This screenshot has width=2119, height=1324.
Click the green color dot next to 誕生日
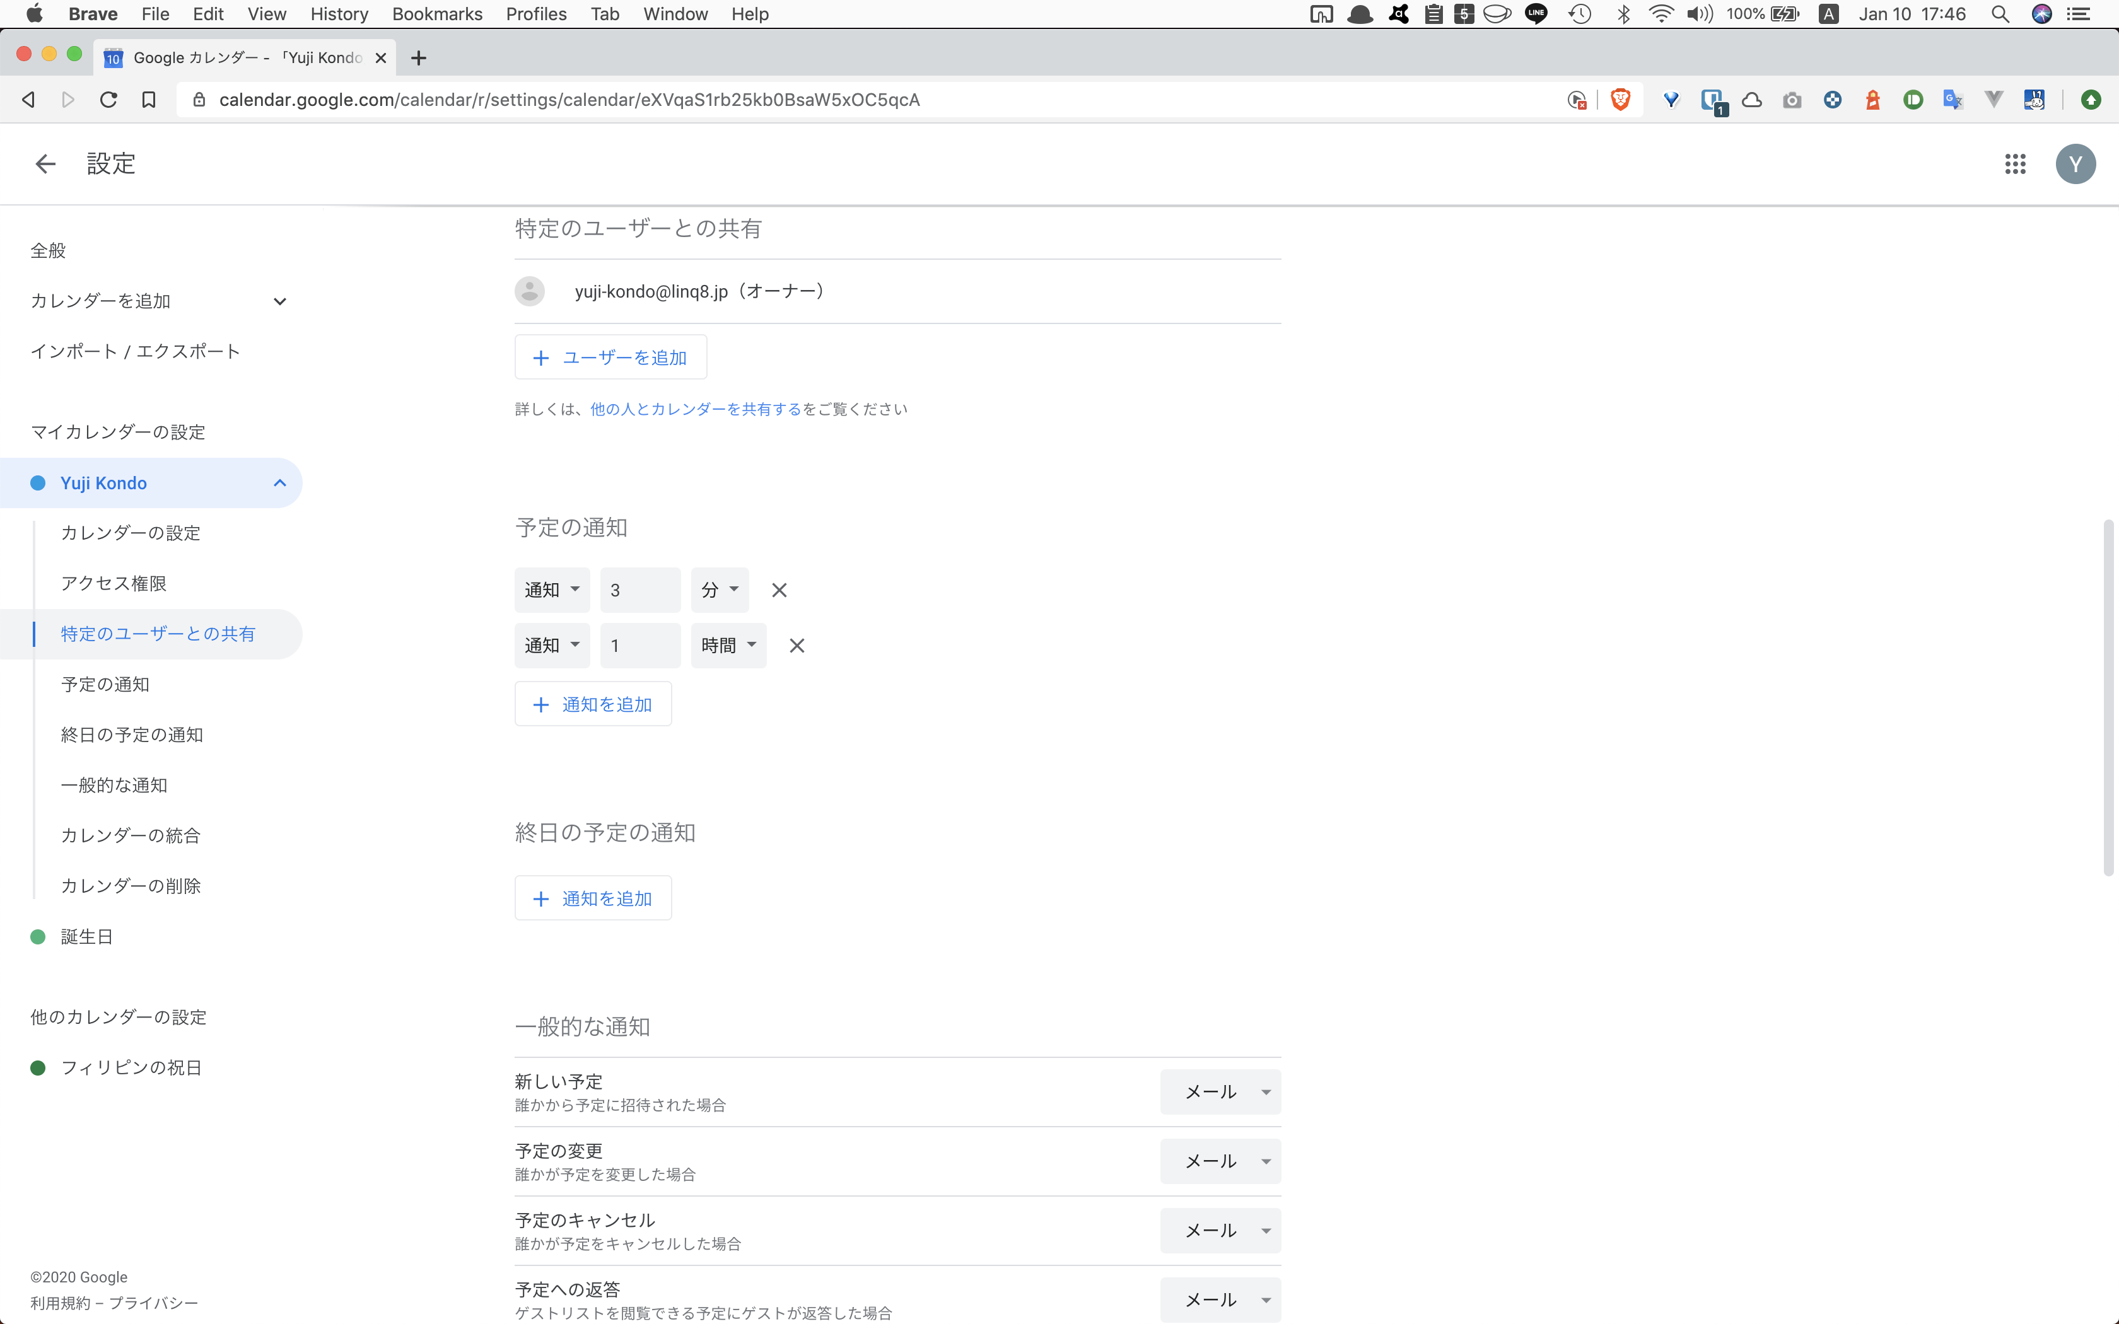(38, 936)
